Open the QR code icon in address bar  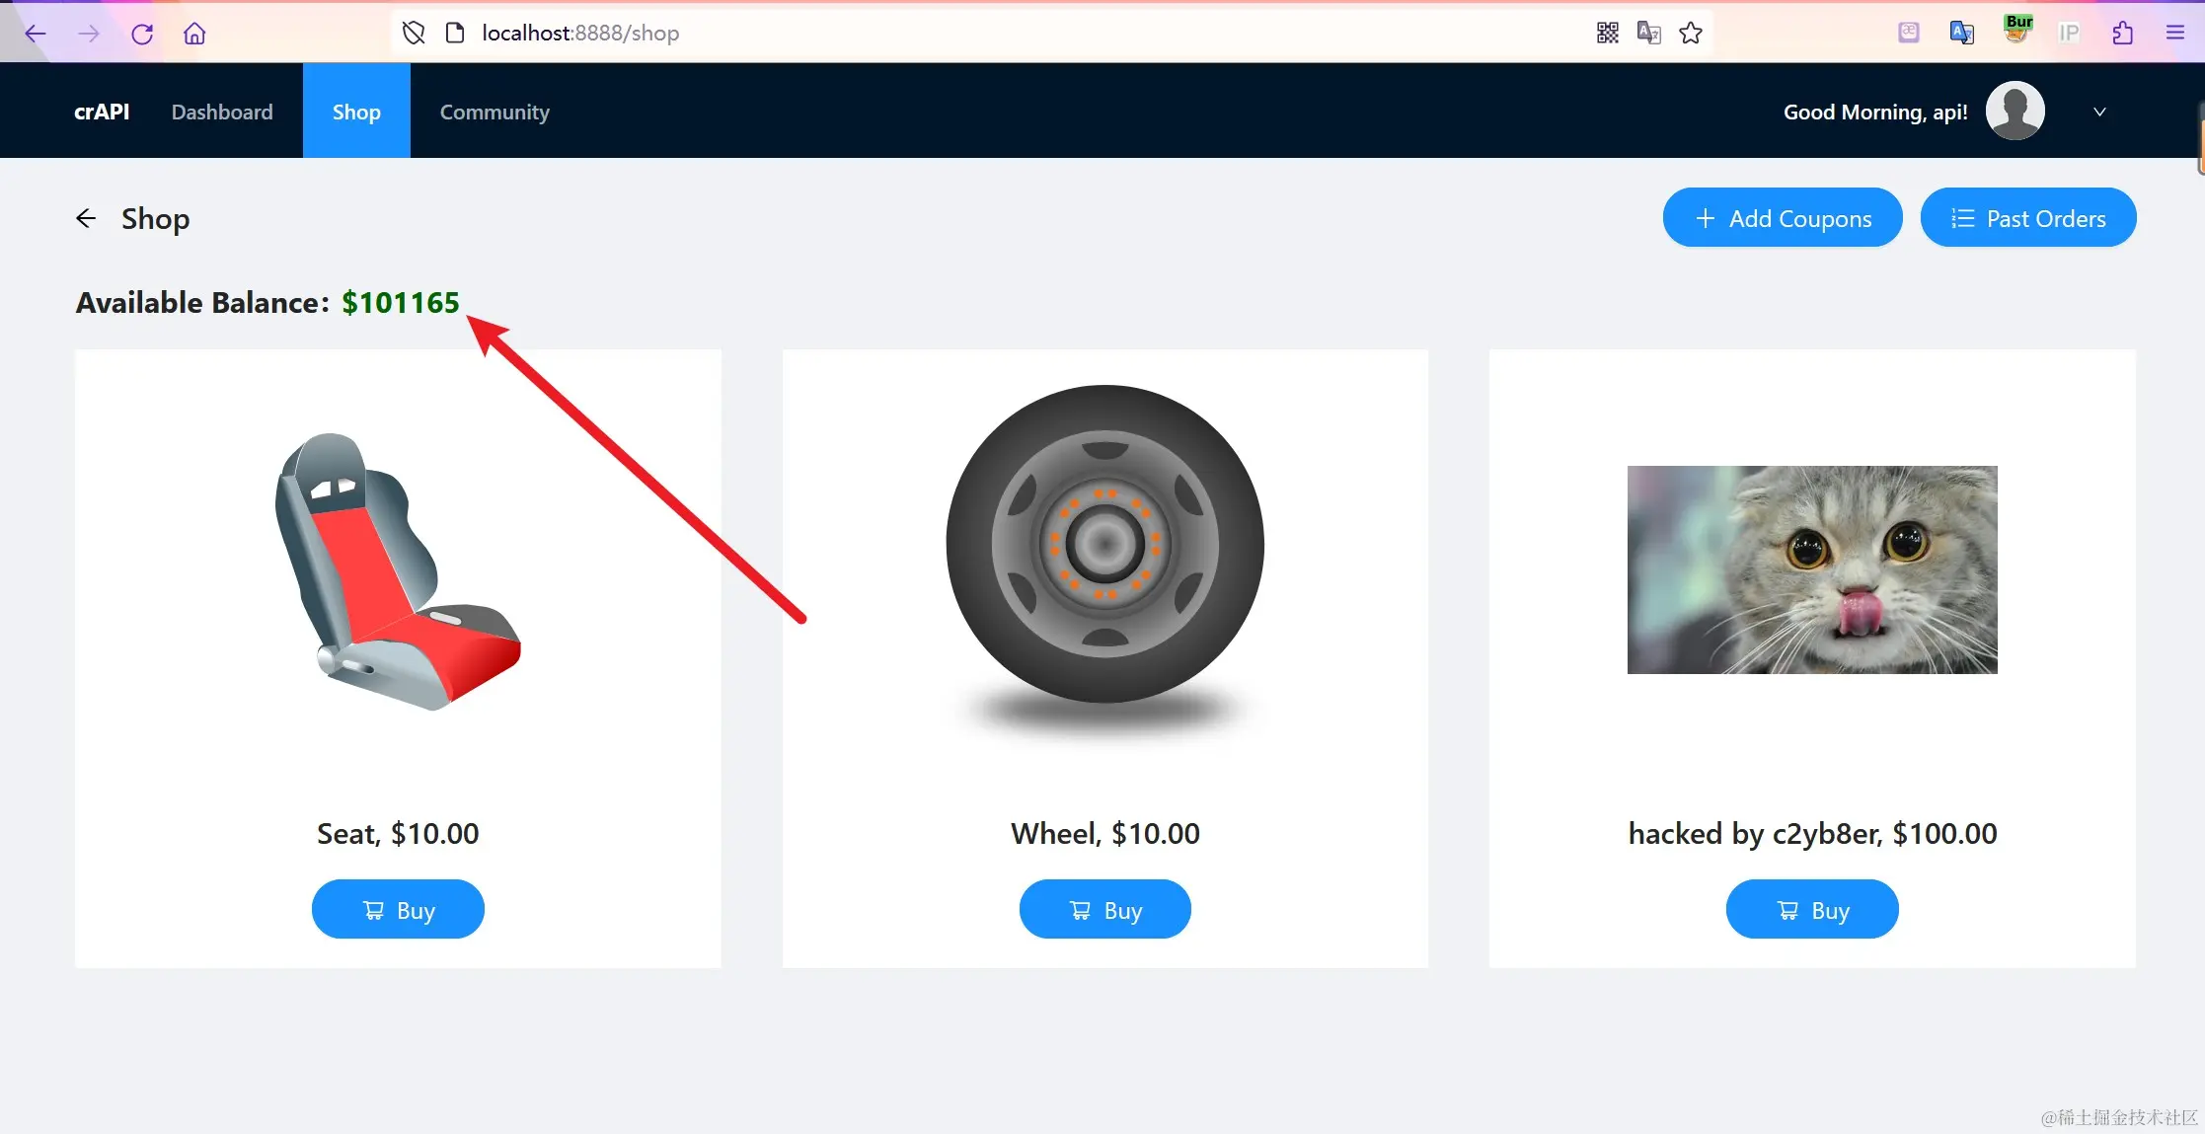(x=1607, y=34)
